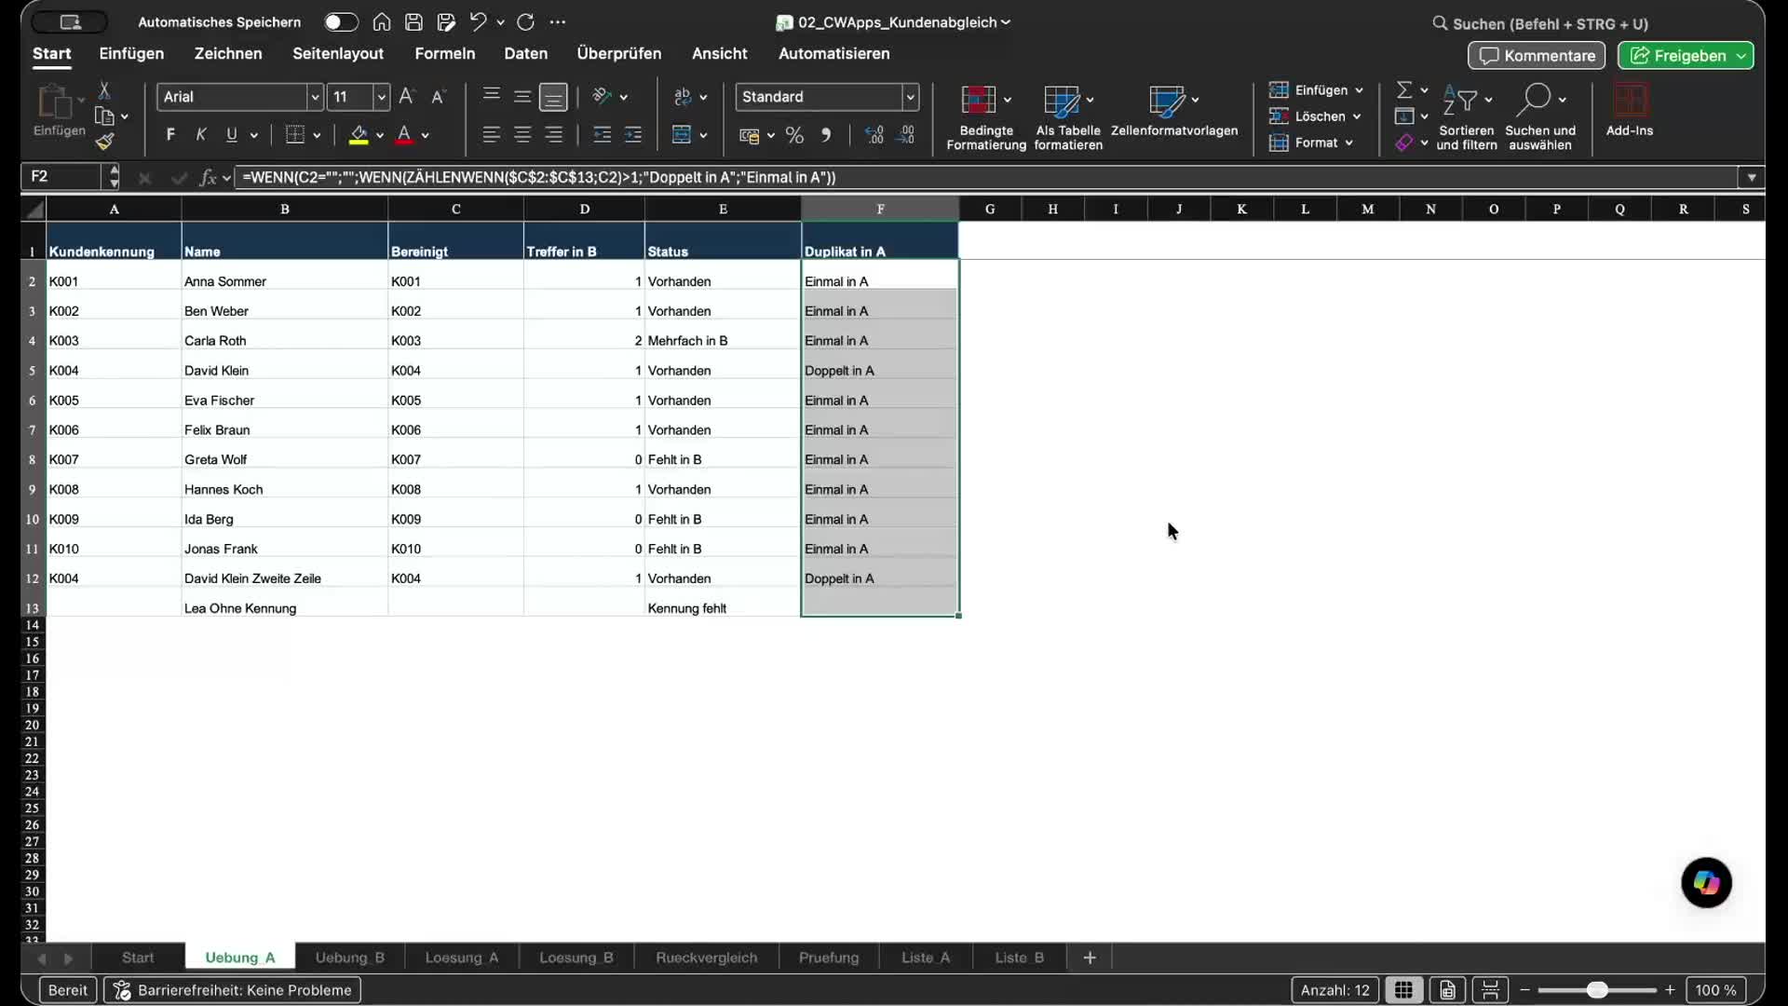Click the Redo icon
This screenshot has height=1006, width=1788.
click(x=525, y=21)
